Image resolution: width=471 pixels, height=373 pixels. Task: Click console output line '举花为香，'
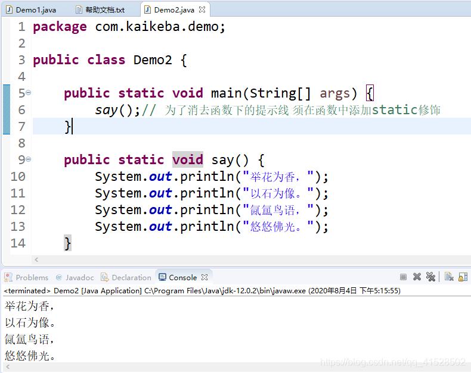(29, 306)
